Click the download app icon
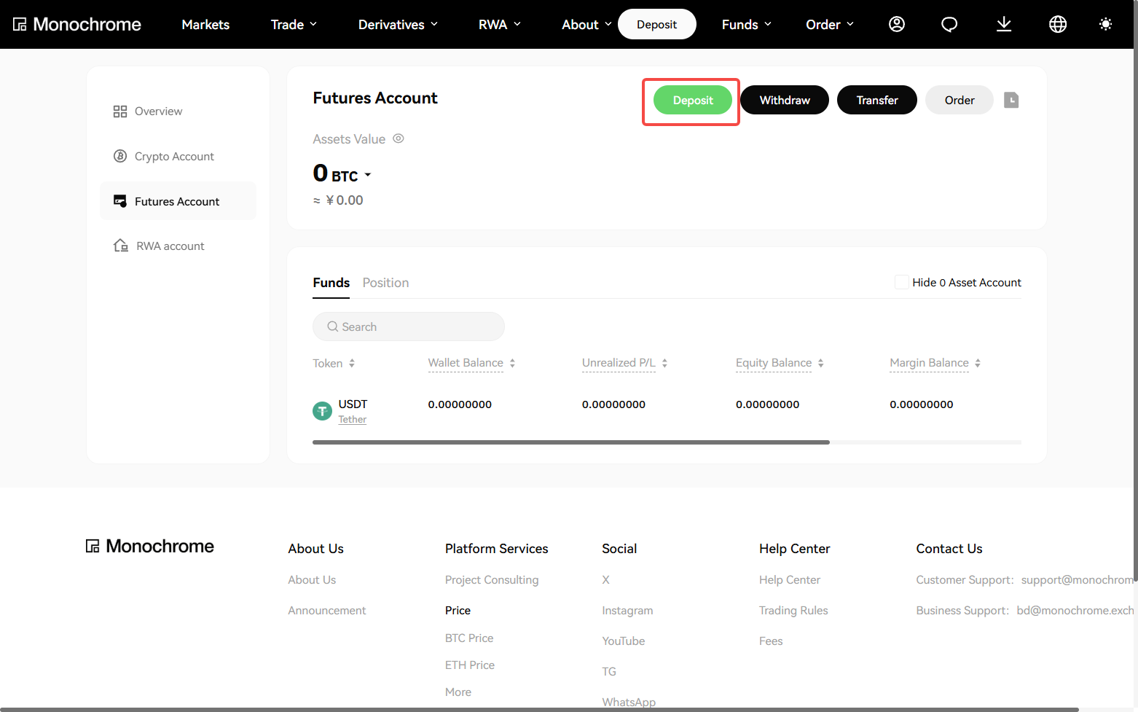The height and width of the screenshot is (712, 1138). (x=1004, y=24)
